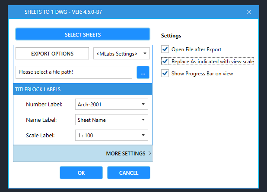Expand MORE SETTINGS with the chevron arrow
Screen dimensions: 267x192
149,154
